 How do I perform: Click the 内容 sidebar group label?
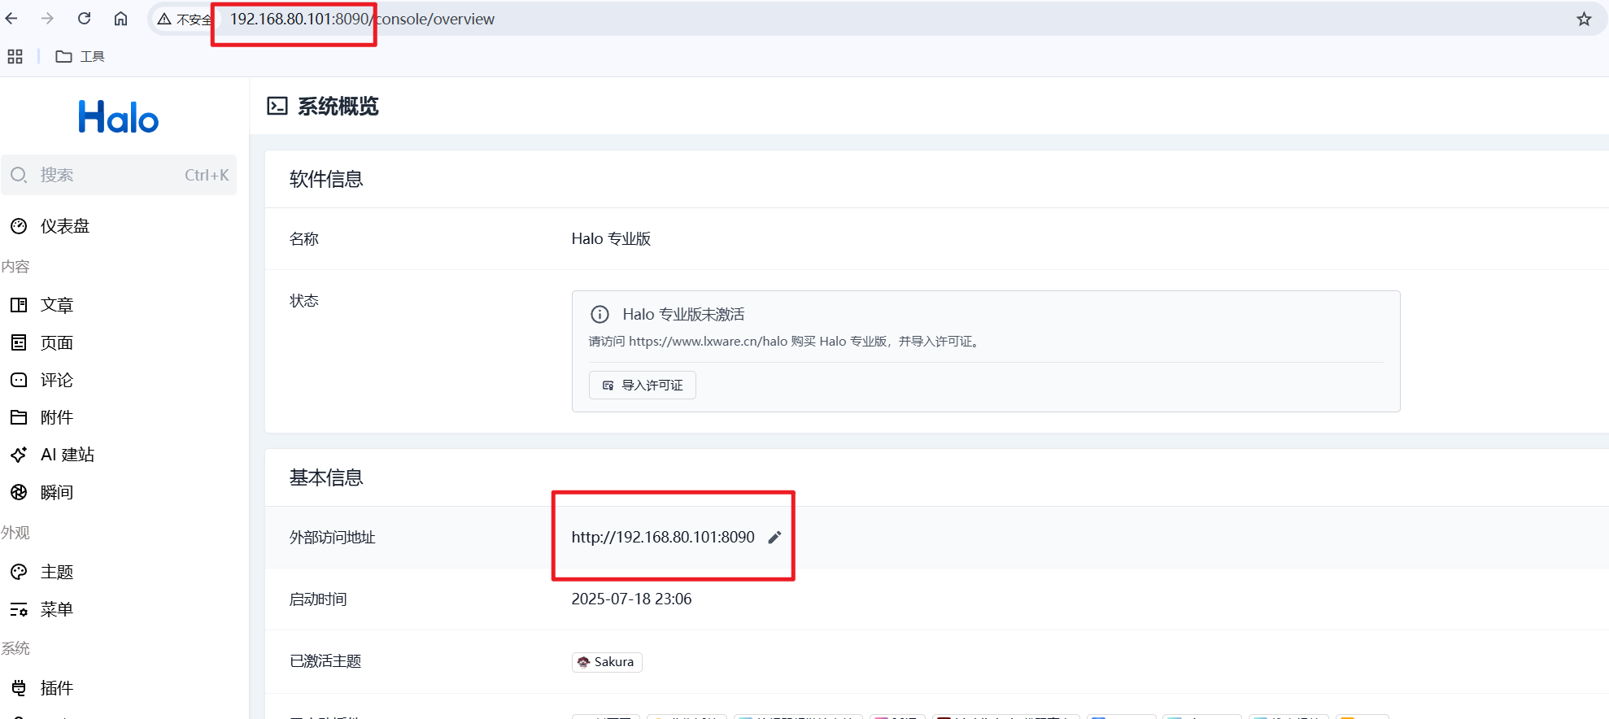15,266
